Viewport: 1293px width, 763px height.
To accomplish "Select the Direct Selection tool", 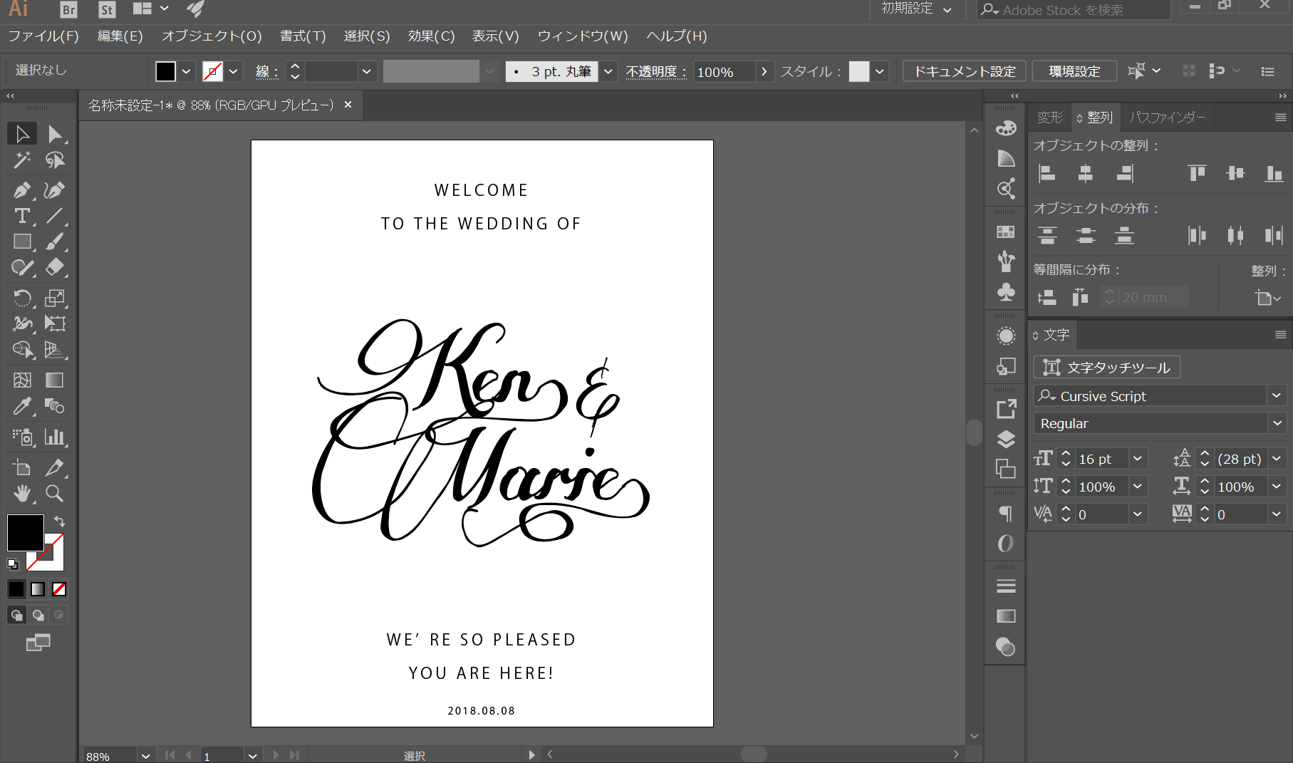I will click(55, 134).
